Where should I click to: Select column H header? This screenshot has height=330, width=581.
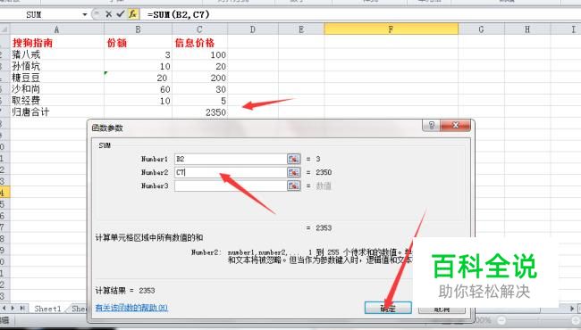(x=527, y=29)
